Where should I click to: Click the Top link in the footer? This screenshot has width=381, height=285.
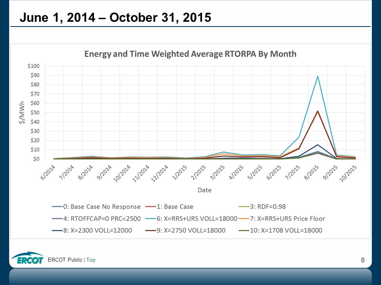point(91,260)
